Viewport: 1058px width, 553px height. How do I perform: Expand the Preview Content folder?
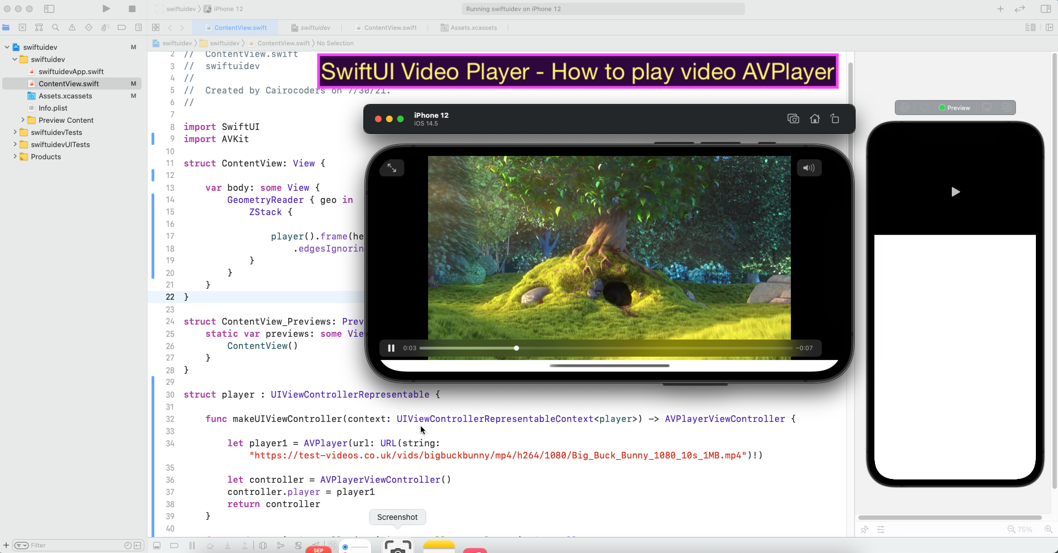[22, 120]
